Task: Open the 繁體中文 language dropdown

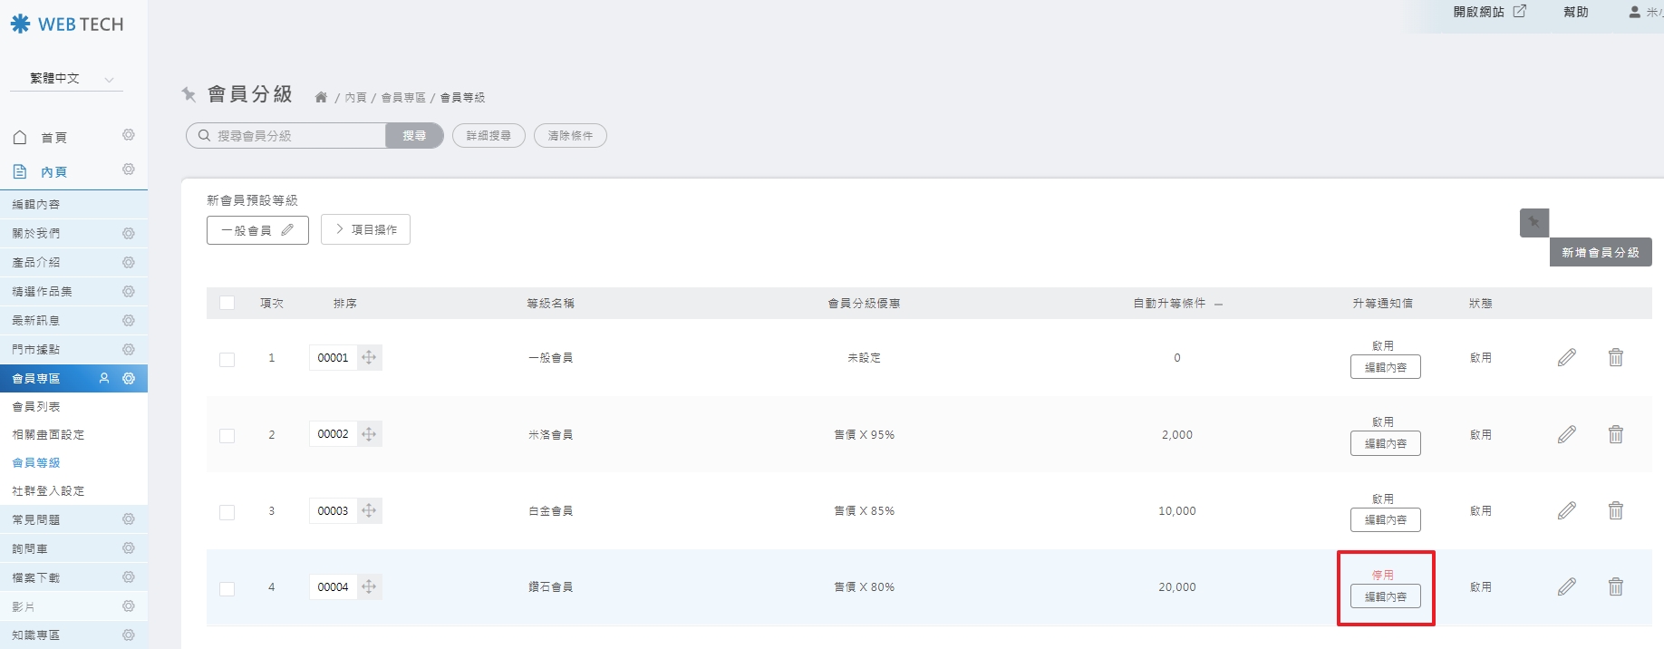Action: click(66, 79)
